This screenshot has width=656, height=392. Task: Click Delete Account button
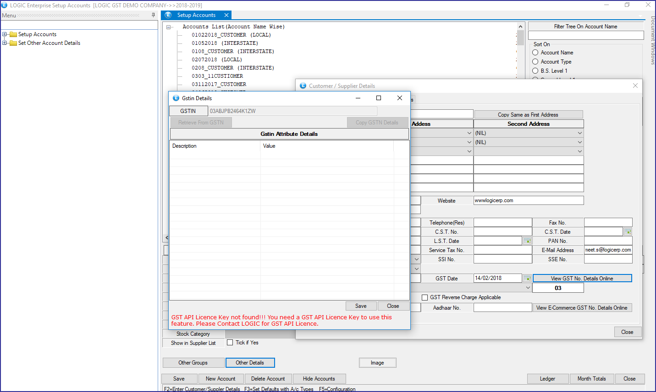click(x=268, y=379)
